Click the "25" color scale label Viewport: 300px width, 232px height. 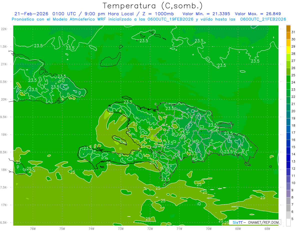click(x=293, y=75)
